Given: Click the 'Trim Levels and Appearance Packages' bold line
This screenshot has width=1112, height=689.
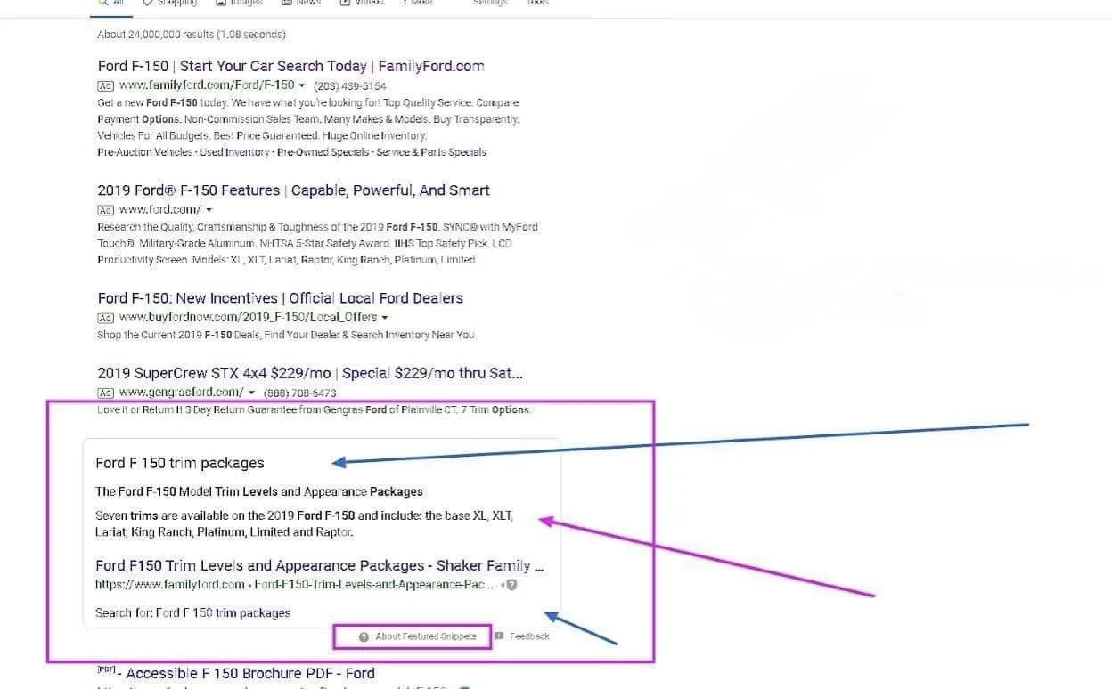Looking at the screenshot, I should [259, 491].
